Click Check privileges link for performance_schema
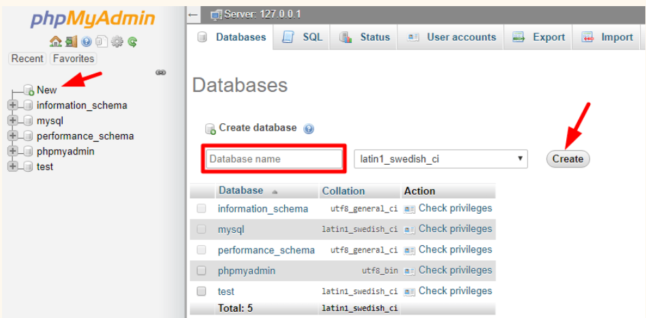Screen dimensions: 646x318 455,249
